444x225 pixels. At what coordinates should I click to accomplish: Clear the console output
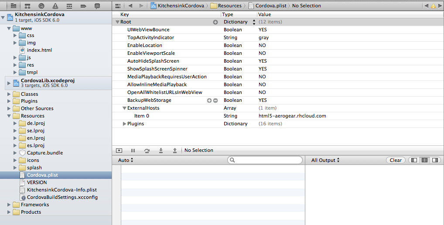click(x=396, y=160)
